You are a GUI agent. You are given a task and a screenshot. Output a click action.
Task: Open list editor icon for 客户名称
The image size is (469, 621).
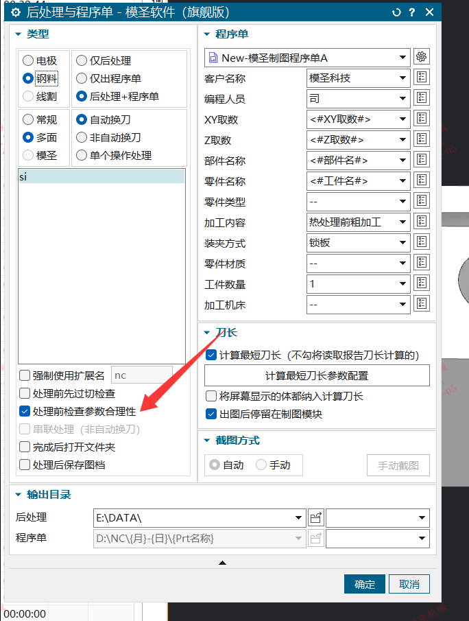click(x=421, y=78)
